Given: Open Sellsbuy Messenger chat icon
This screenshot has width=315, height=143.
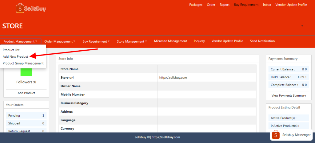Looking at the screenshot, I should 276,135.
